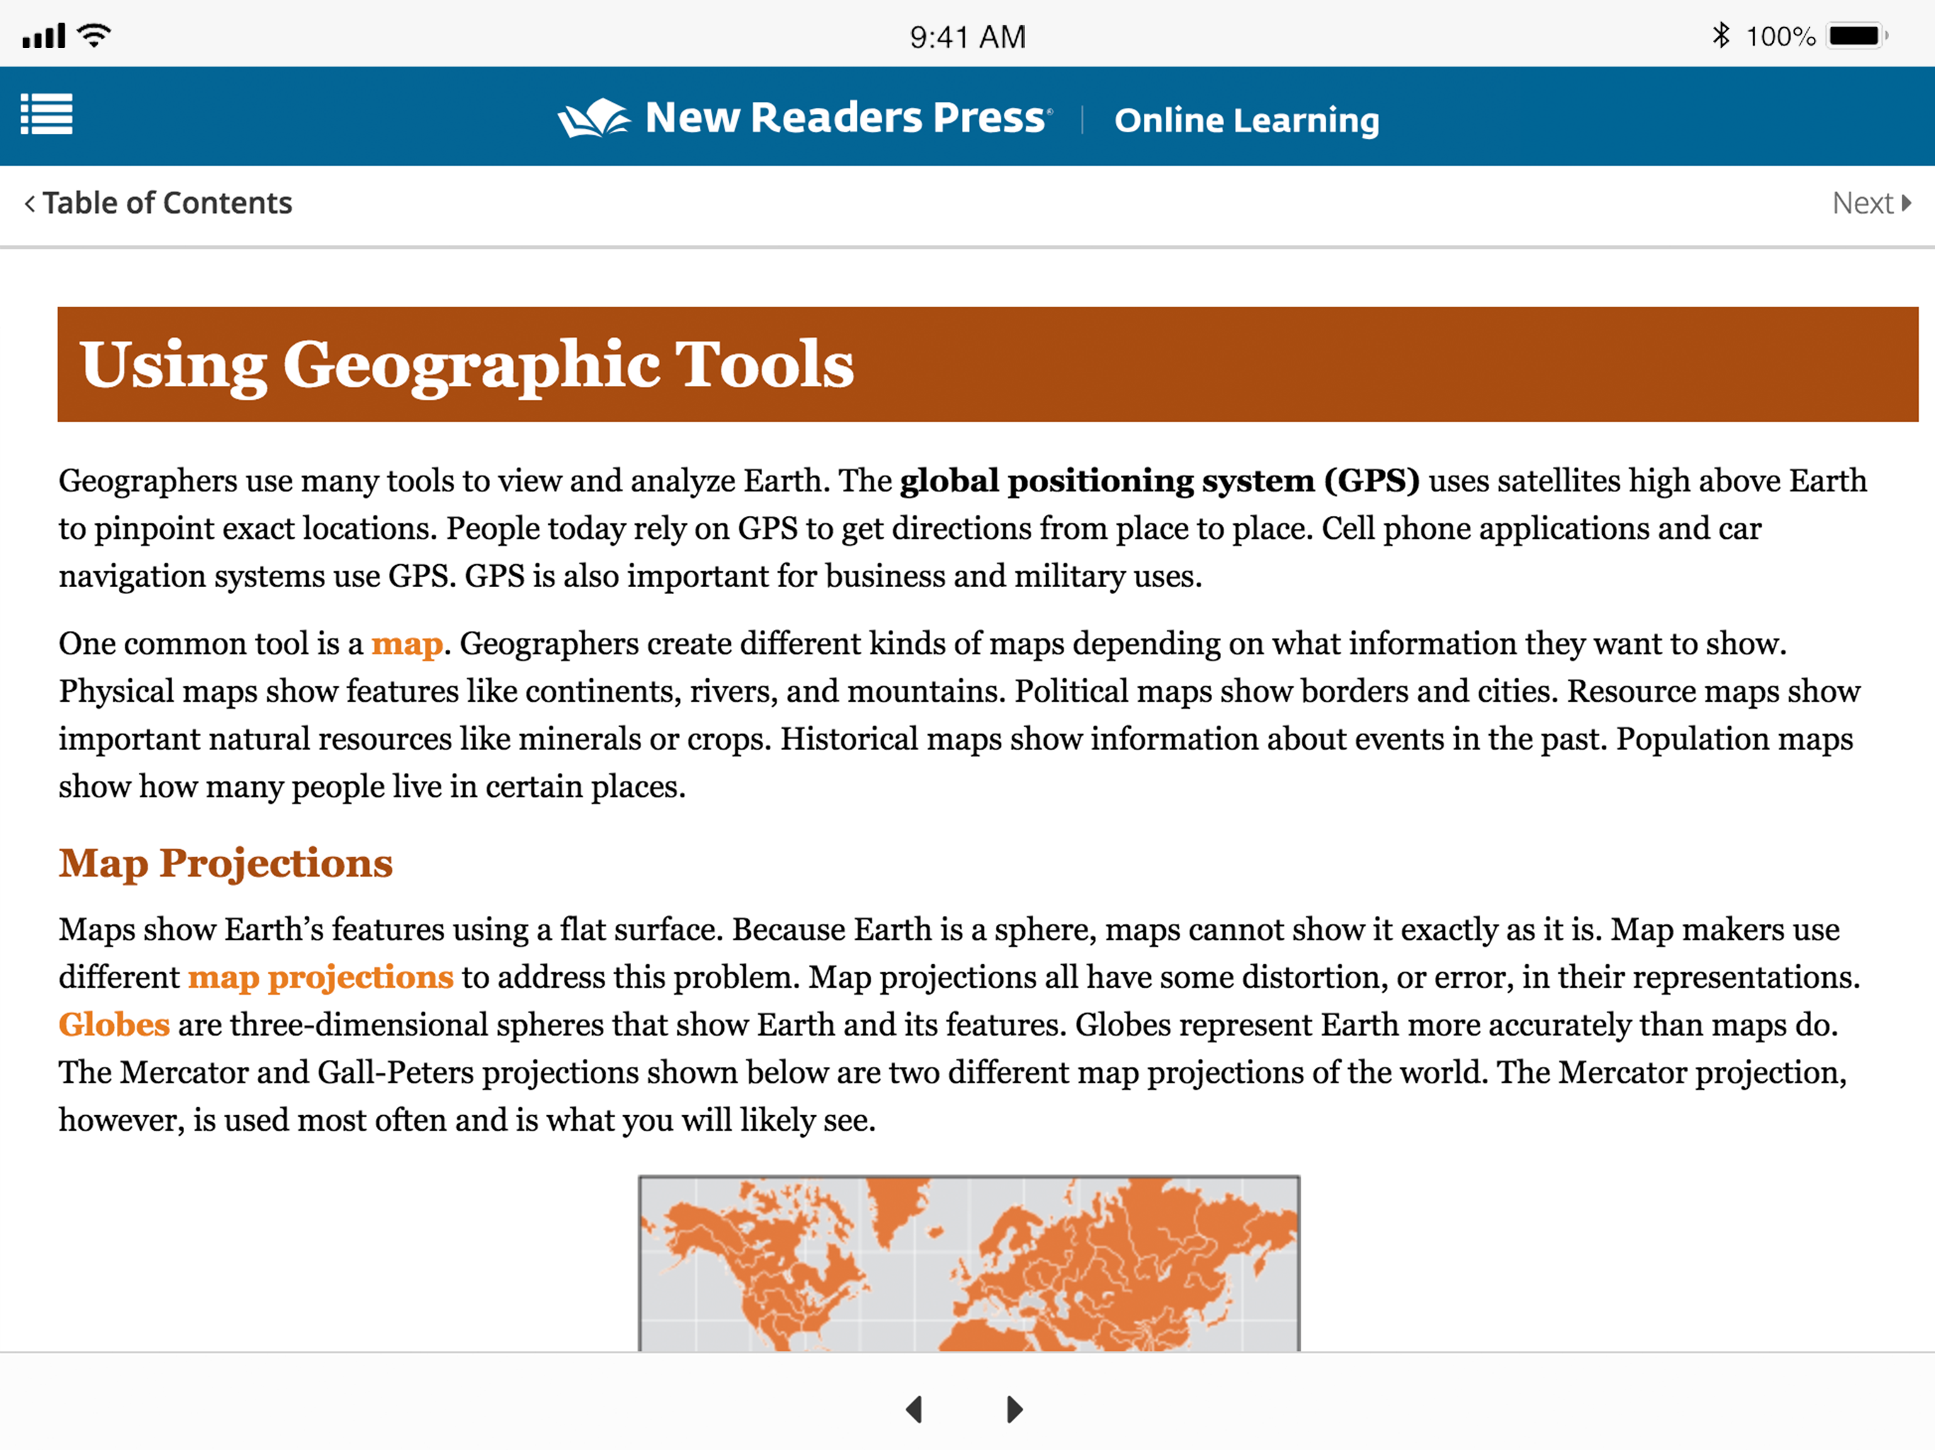The image size is (1935, 1450).
Task: Tap the 'Using Geographic Tools' title banner
Action: click(987, 364)
